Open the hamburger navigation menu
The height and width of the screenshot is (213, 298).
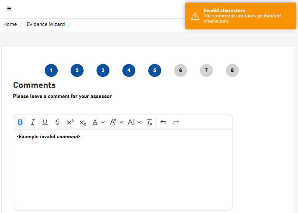coord(9,9)
